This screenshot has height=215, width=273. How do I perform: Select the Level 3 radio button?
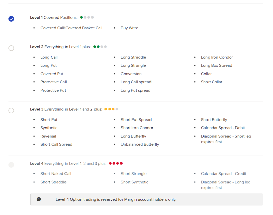[11, 110]
